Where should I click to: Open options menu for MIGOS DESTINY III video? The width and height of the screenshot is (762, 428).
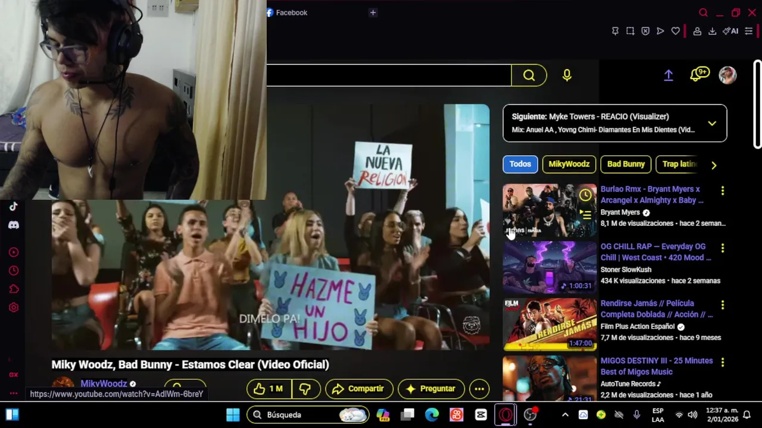(x=723, y=362)
